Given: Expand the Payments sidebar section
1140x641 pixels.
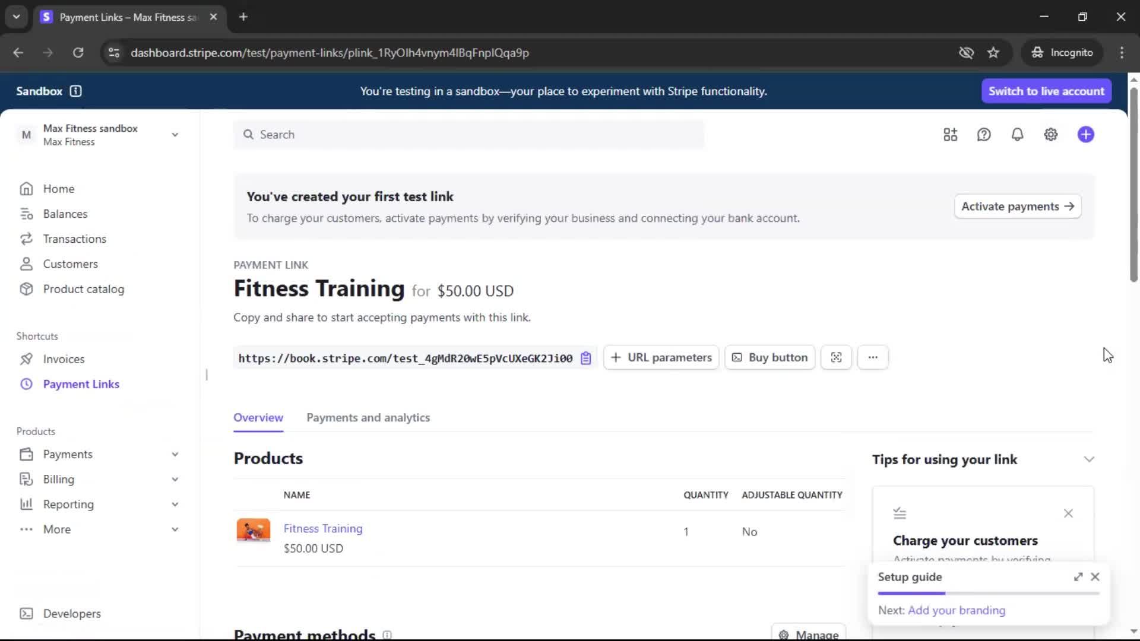Looking at the screenshot, I should click(175, 454).
